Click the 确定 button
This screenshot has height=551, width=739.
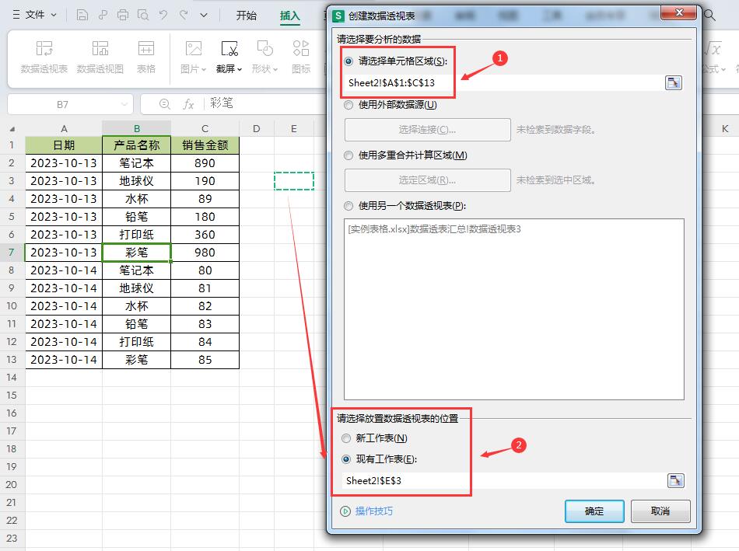(594, 511)
